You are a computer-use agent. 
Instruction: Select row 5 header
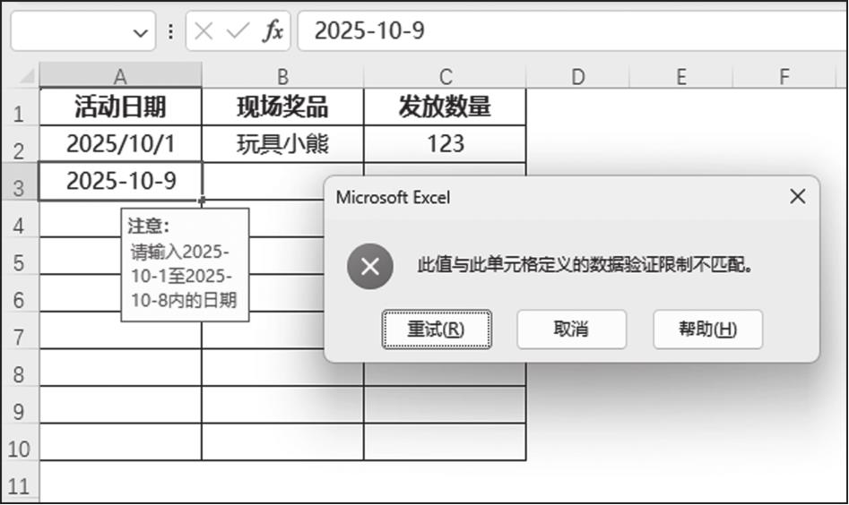click(x=19, y=256)
